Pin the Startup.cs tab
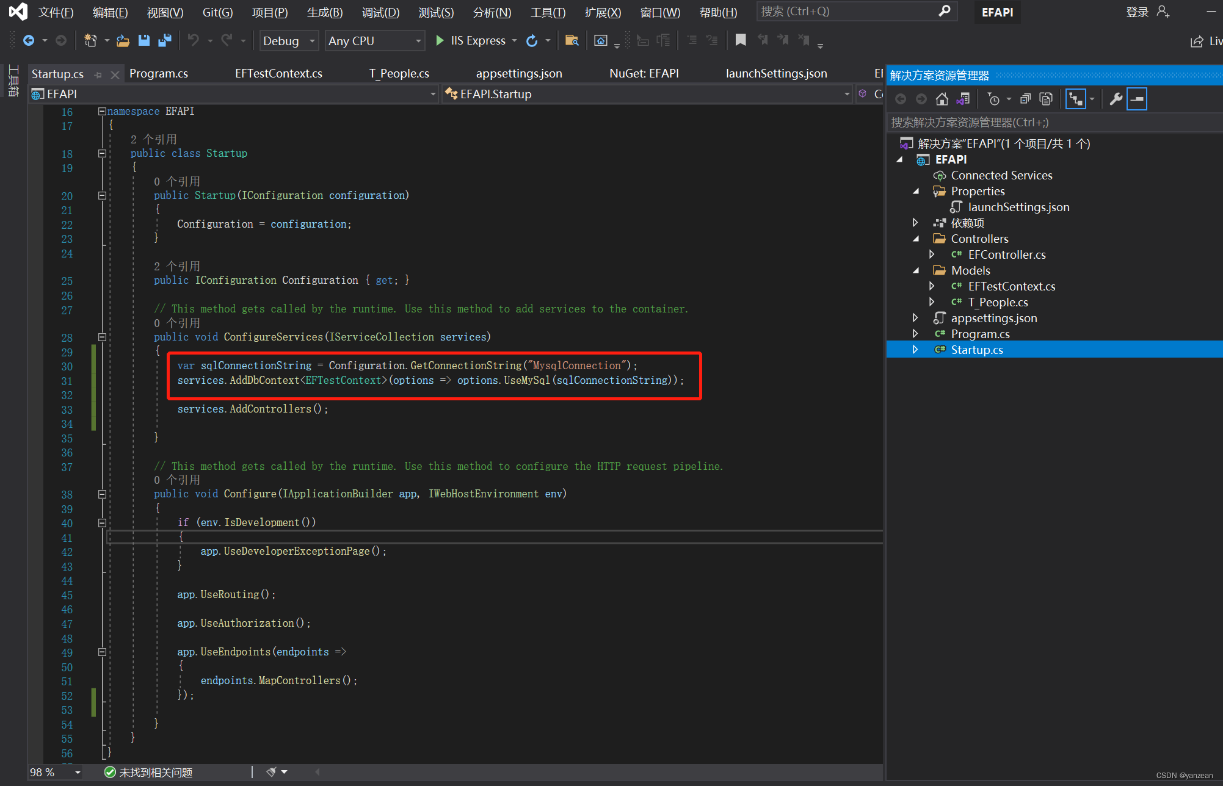1223x786 pixels. (98, 74)
